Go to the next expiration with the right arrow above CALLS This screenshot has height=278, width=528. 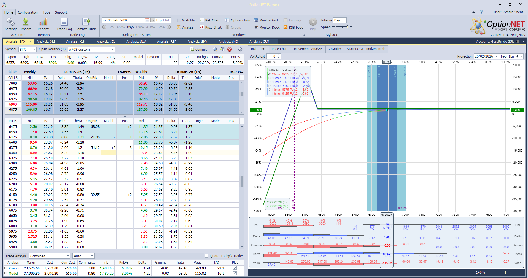tap(15, 72)
